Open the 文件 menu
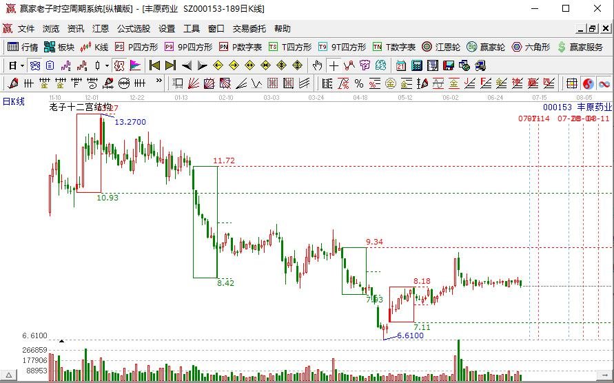614x383 pixels. click(x=26, y=29)
